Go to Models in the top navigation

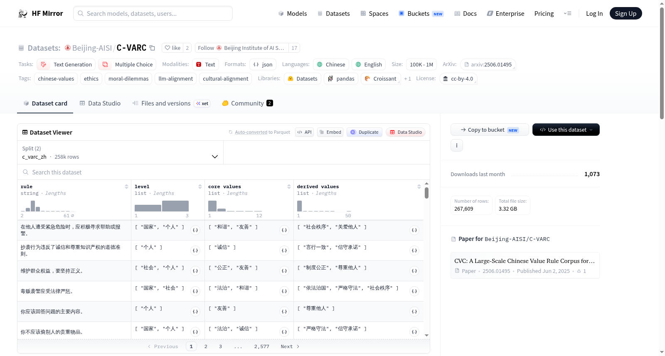pos(293,14)
